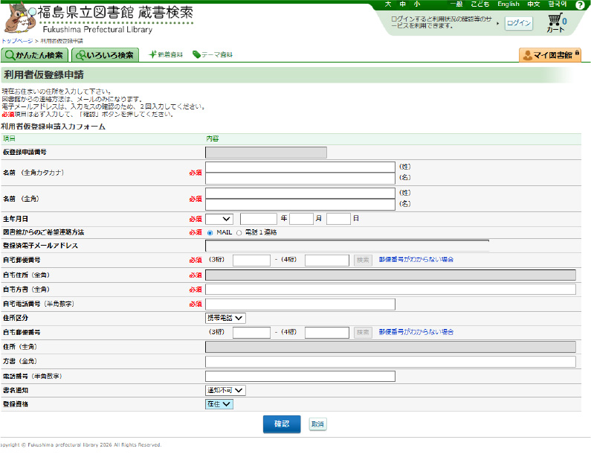Click the ログイン button

coord(519,23)
